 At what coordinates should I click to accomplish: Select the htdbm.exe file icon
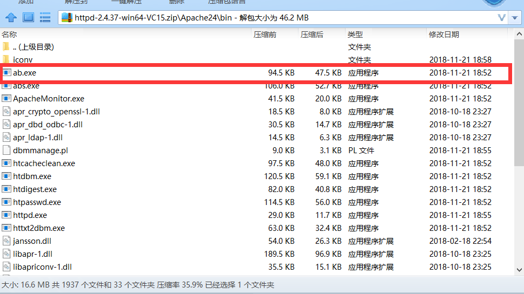click(6, 176)
